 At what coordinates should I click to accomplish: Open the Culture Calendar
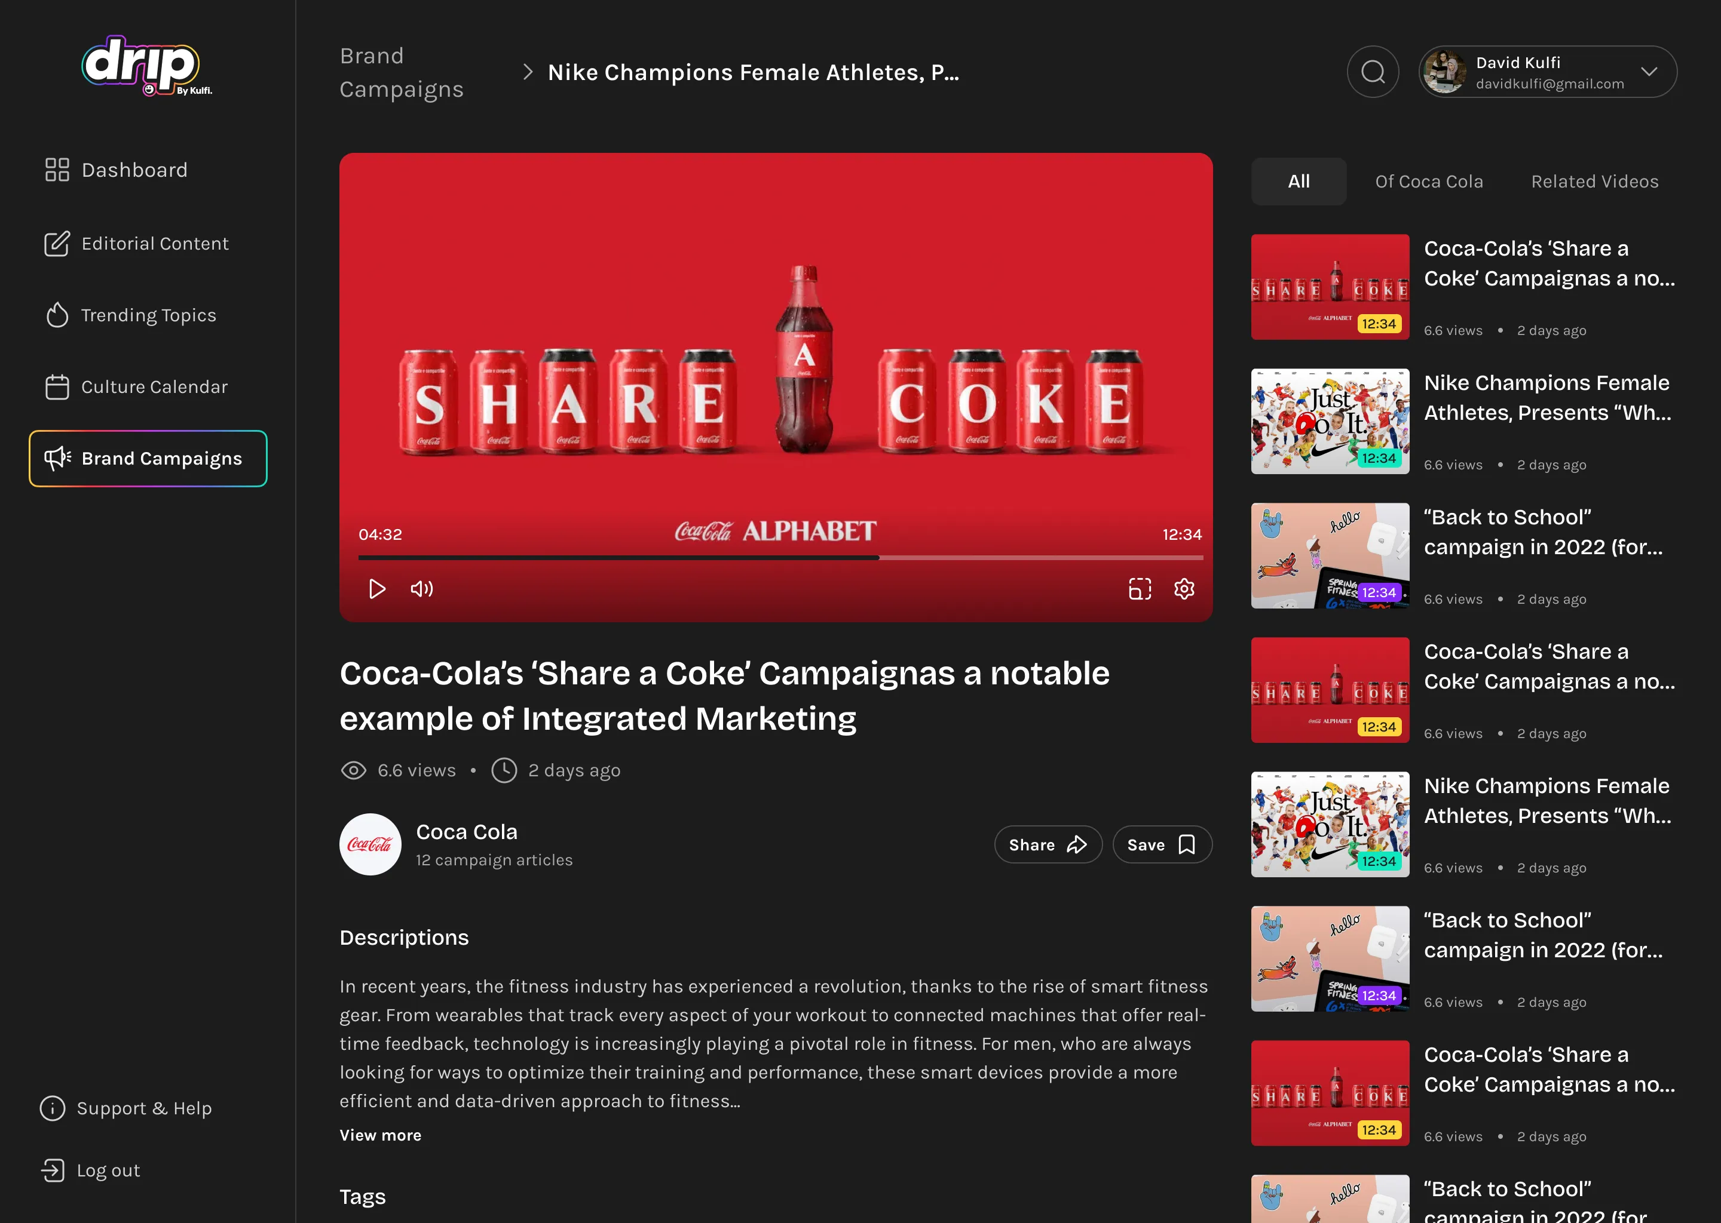pos(136,387)
